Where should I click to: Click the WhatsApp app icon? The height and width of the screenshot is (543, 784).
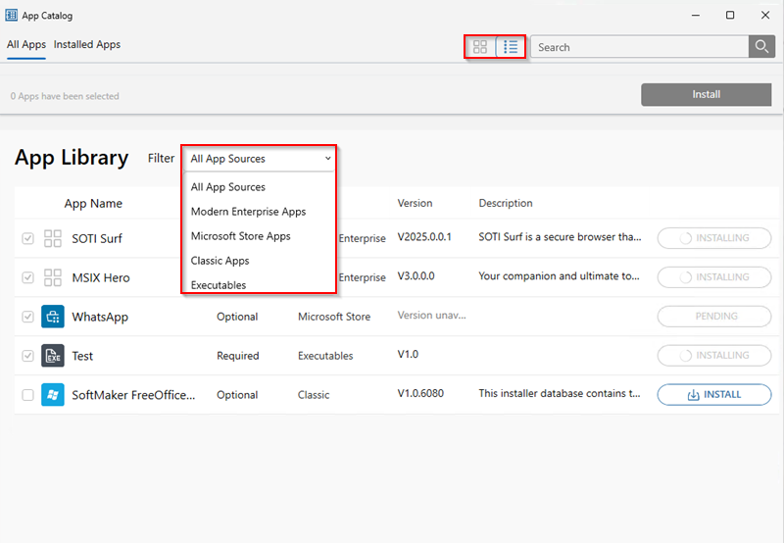point(53,317)
